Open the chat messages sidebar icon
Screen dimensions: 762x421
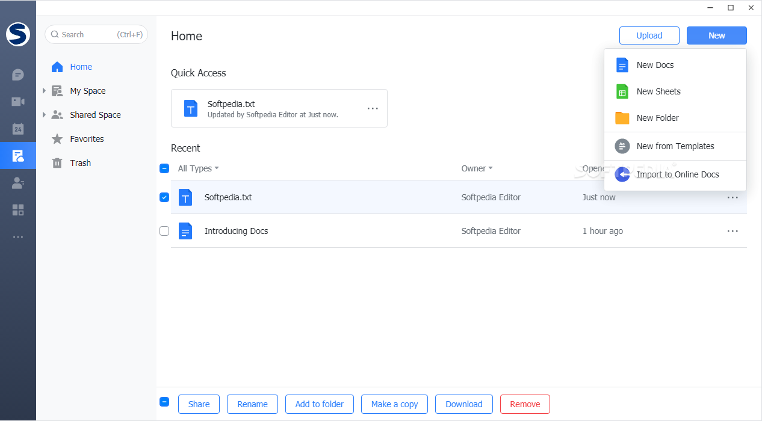[18, 75]
